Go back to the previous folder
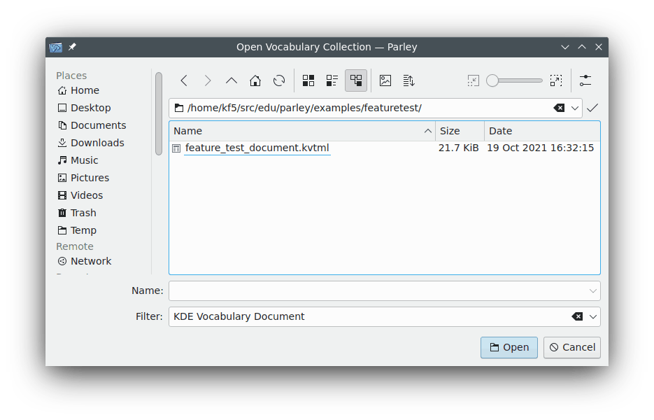This screenshot has height=420, width=654. (184, 80)
